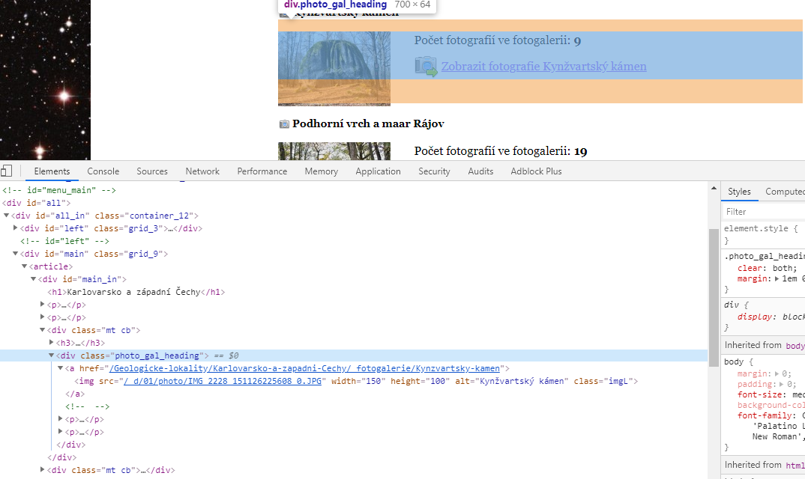Focus the Styles Filter input field

point(764,211)
